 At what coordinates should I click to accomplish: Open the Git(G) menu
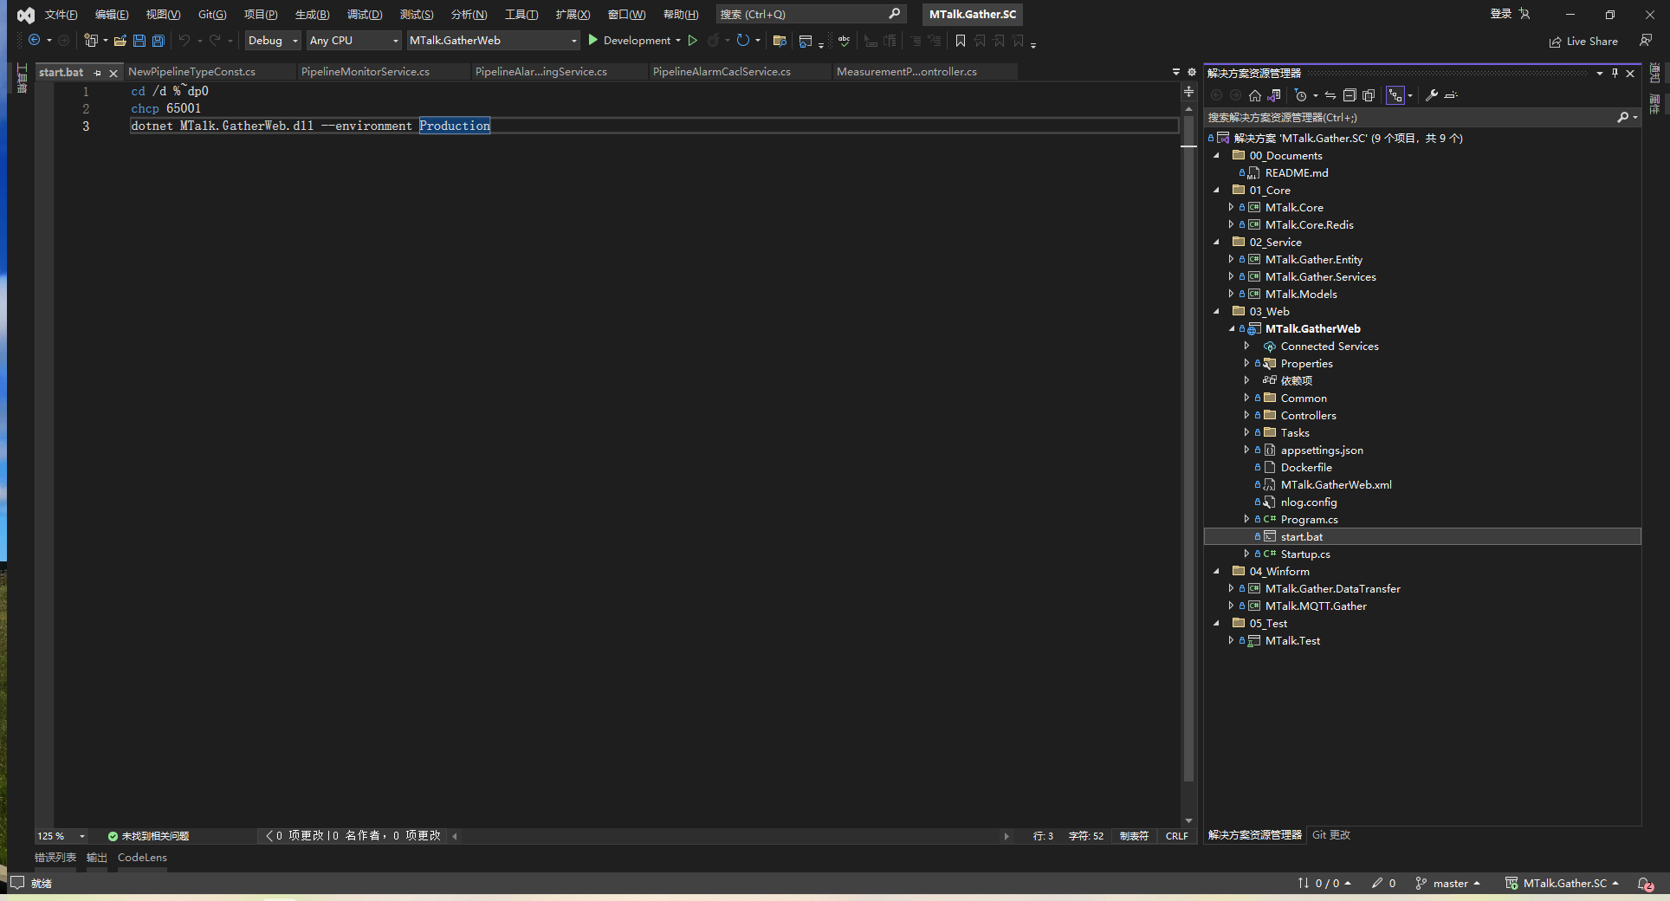[211, 14]
